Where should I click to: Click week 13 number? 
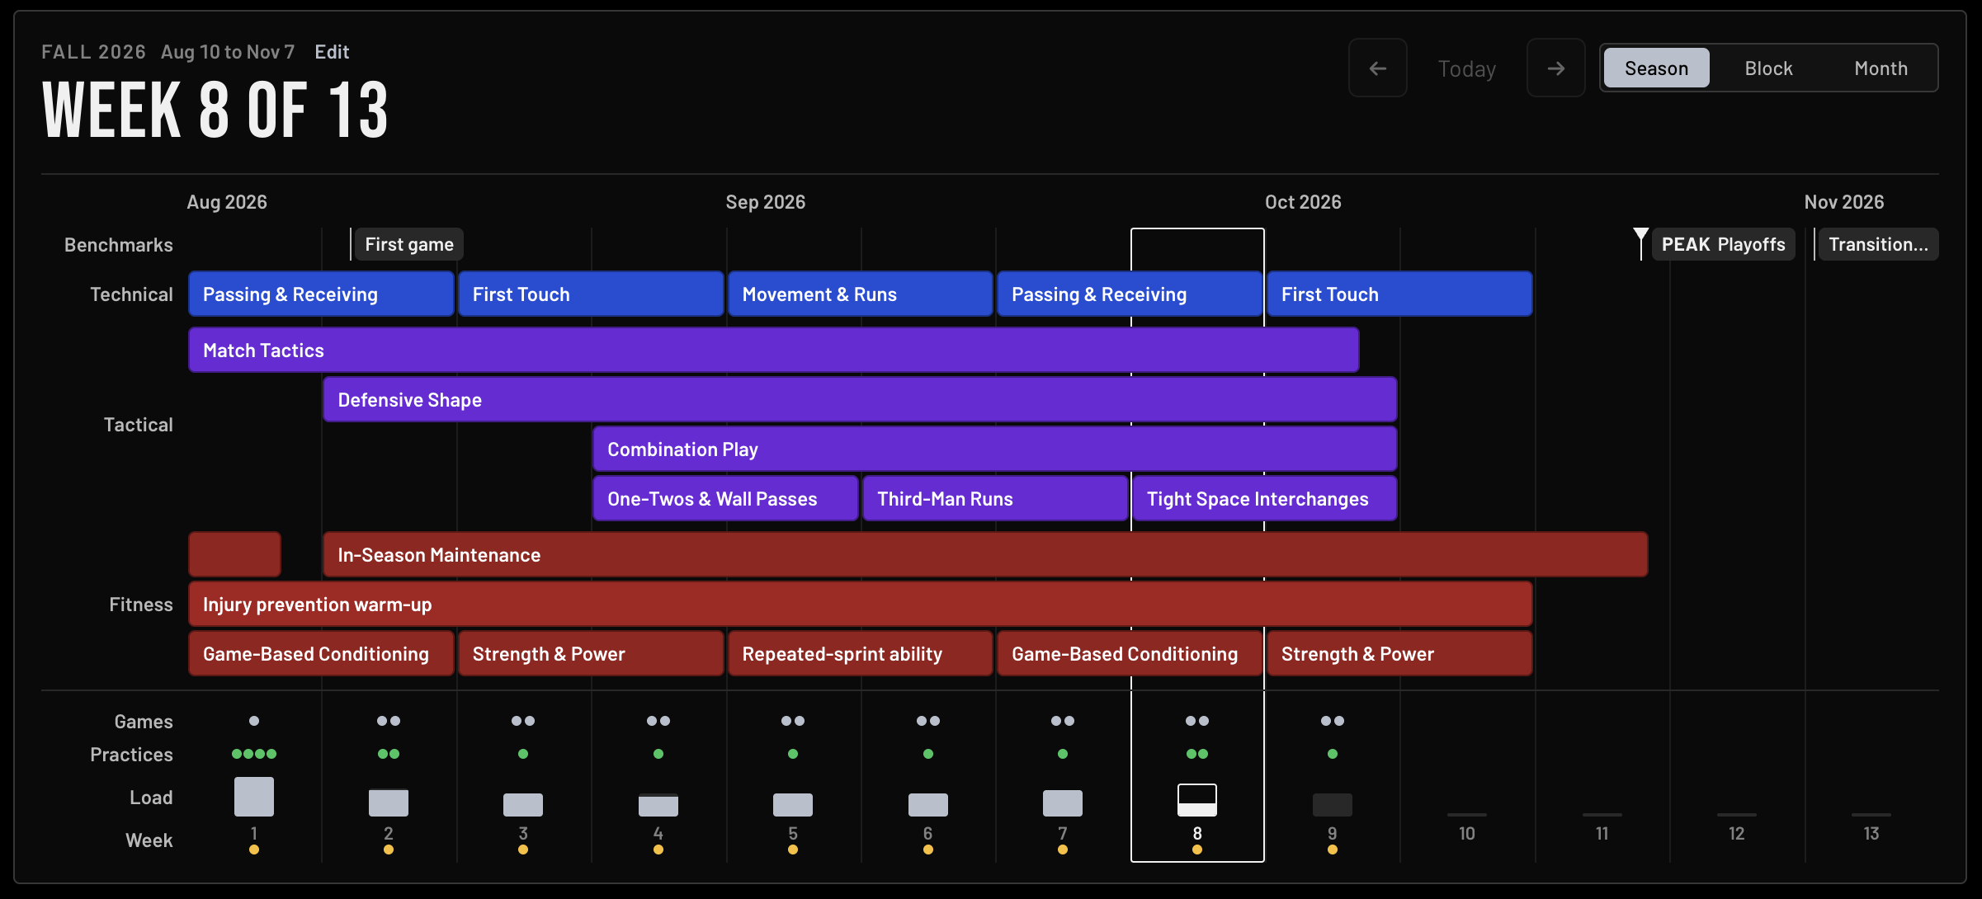pyautogui.click(x=1871, y=833)
